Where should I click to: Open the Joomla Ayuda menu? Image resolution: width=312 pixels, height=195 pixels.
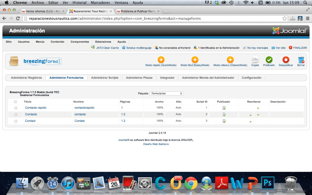point(122,42)
